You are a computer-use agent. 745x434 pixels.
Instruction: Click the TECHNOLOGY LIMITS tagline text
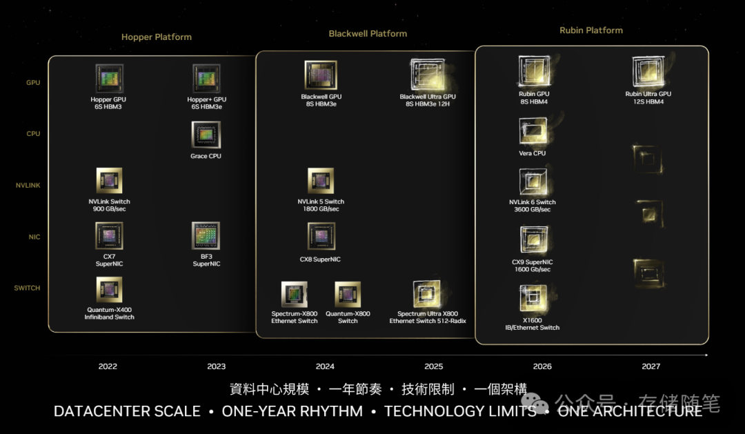click(x=460, y=411)
